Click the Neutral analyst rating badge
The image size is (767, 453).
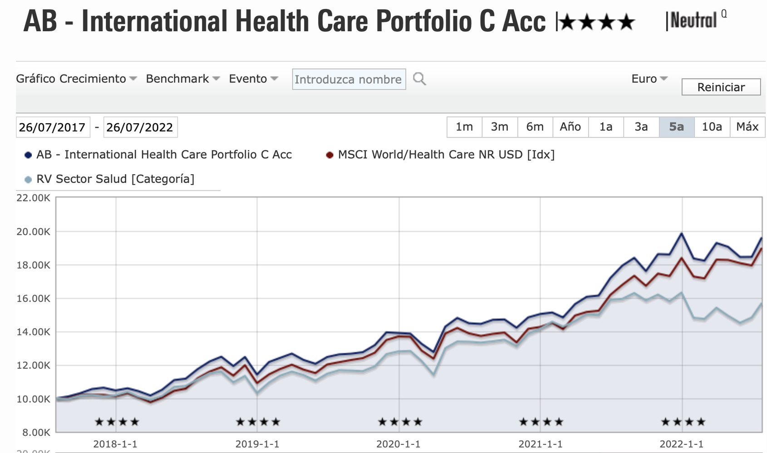tap(693, 21)
